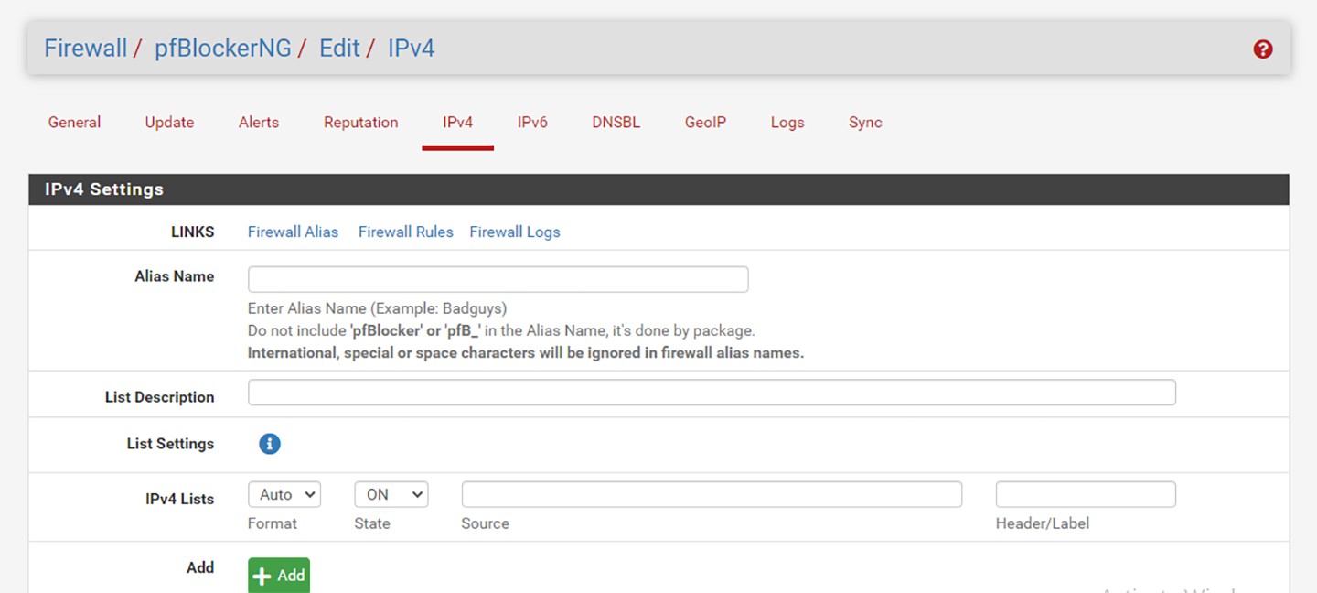The height and width of the screenshot is (593, 1317).
Task: Click the Source URL input field
Action: point(712,494)
